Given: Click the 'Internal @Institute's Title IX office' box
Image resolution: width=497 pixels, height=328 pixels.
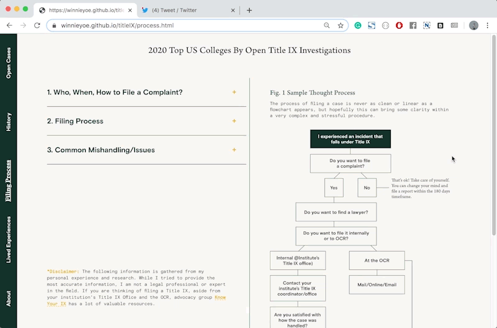Looking at the screenshot, I should point(298,260).
